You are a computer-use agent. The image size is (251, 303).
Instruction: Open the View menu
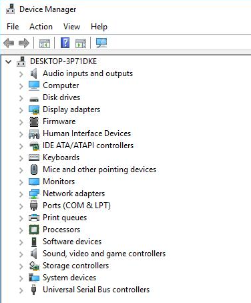[71, 27]
